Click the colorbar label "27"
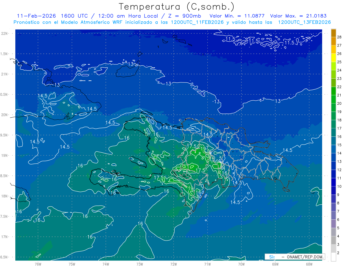 click(x=339, y=45)
